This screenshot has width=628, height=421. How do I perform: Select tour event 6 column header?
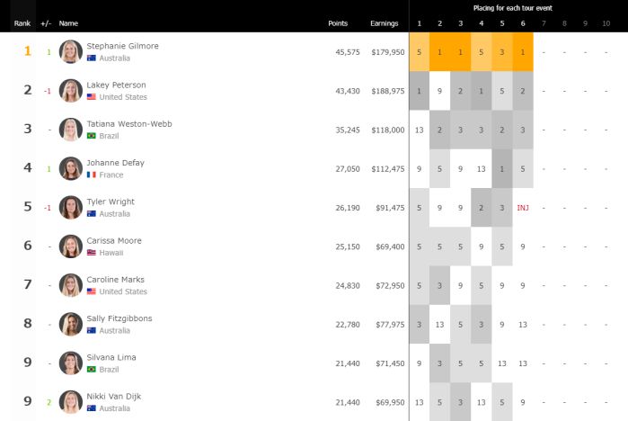(523, 23)
